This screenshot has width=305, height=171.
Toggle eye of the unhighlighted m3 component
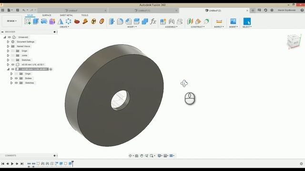(13, 65)
